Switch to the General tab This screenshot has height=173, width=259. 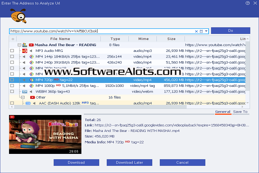[223, 112]
